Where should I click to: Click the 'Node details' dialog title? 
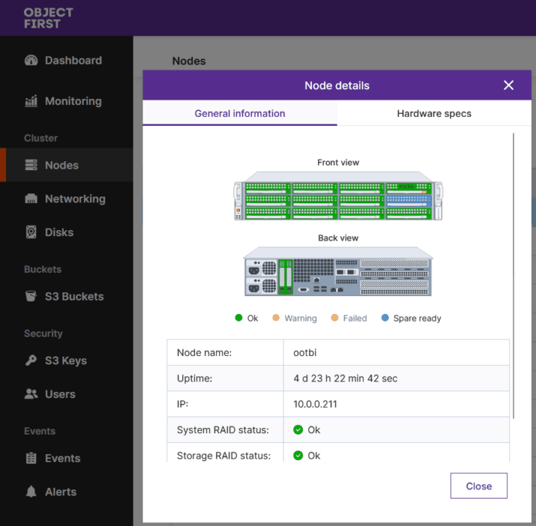(x=337, y=85)
